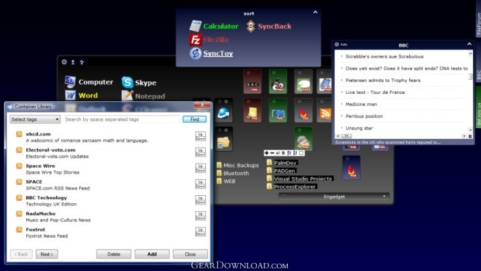Open the Computer shortcut
The width and height of the screenshot is (481, 271).
pos(89,82)
